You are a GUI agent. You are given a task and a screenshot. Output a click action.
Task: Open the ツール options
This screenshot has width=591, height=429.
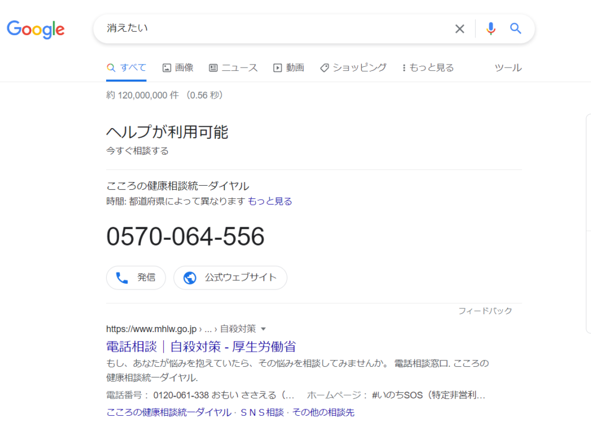click(508, 68)
